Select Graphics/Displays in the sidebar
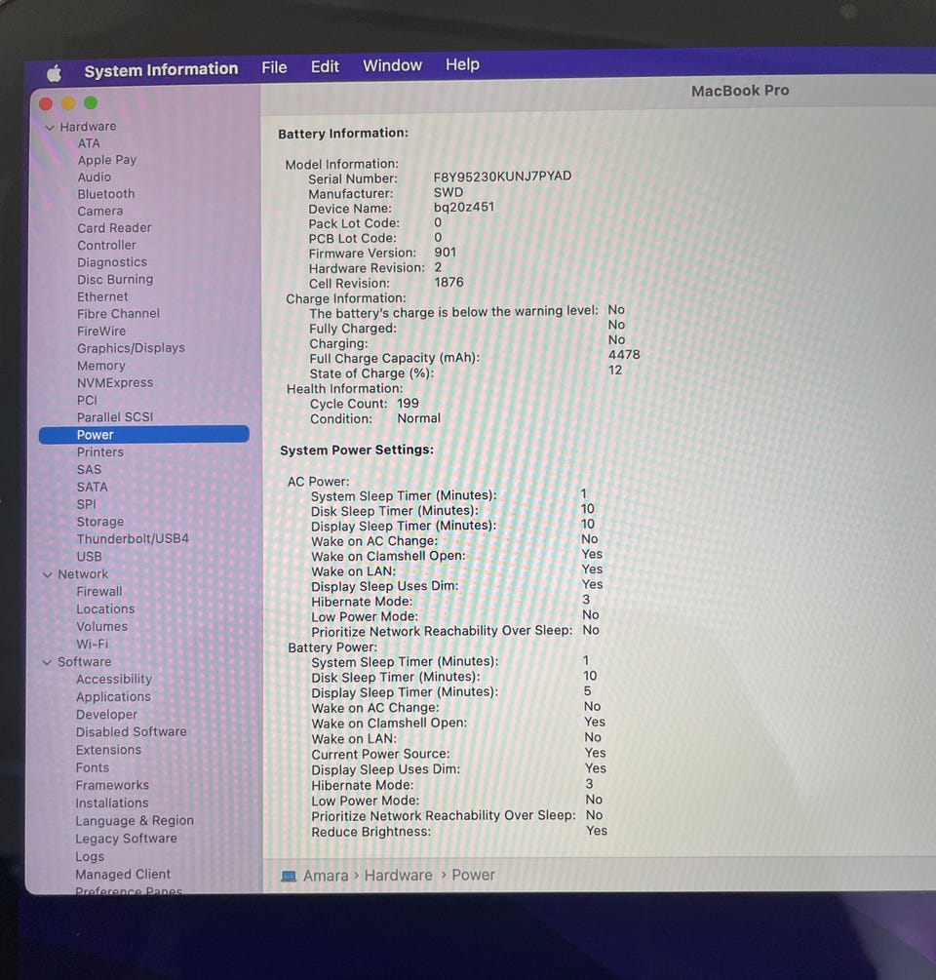This screenshot has height=980, width=936. 131,347
